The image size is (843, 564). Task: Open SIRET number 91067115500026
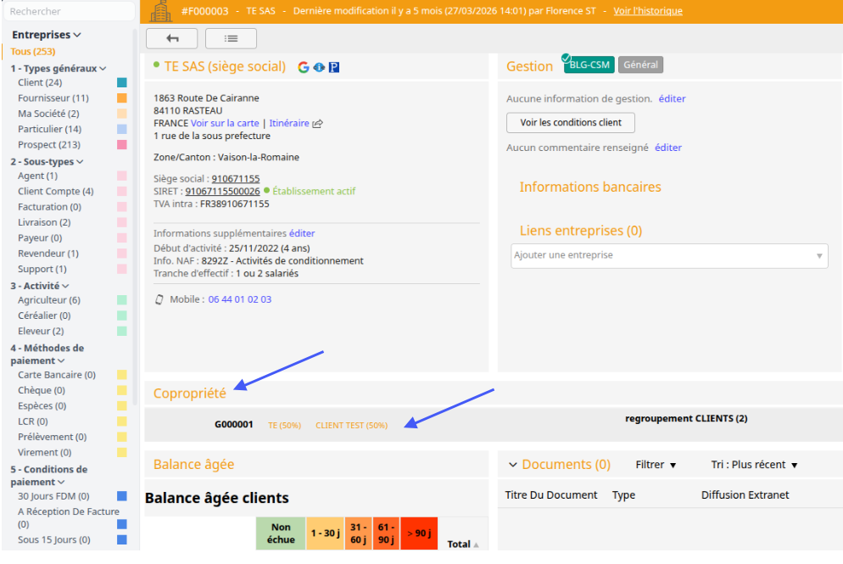[x=222, y=191]
